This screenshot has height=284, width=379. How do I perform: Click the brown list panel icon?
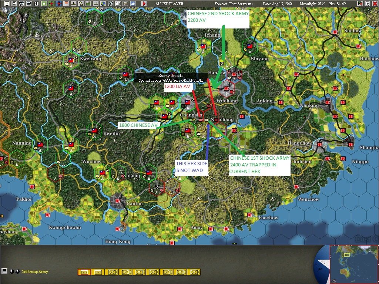click(125, 4)
